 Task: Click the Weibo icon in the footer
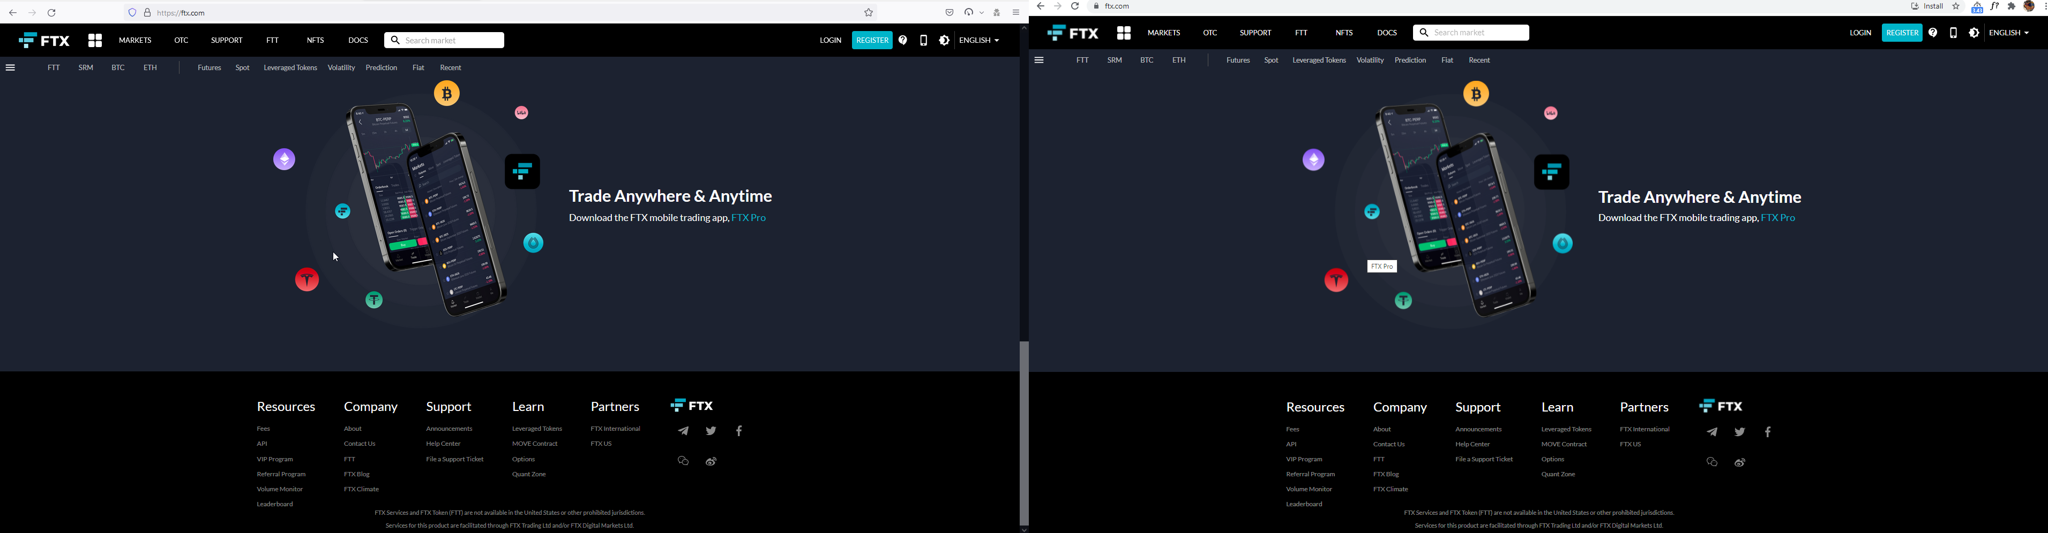tap(711, 461)
